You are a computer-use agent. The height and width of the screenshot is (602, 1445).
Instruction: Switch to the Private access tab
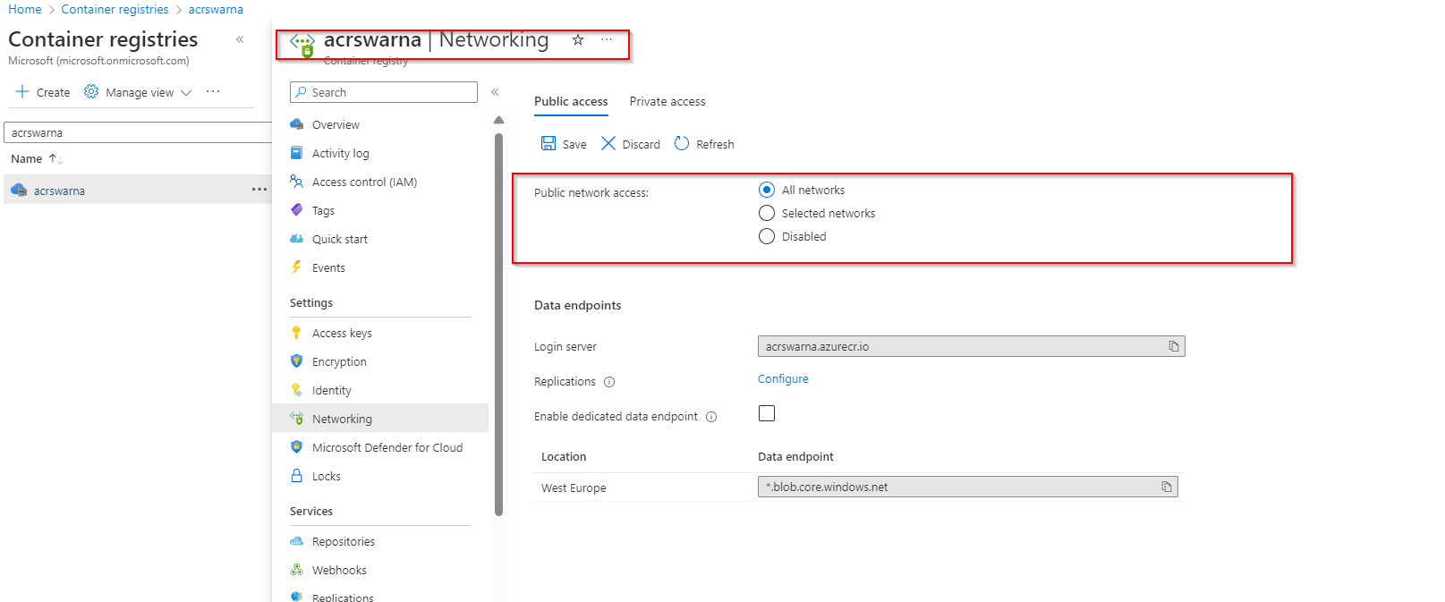click(x=667, y=102)
